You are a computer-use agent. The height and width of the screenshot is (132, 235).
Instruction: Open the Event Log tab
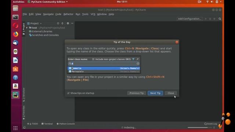coord(210,124)
